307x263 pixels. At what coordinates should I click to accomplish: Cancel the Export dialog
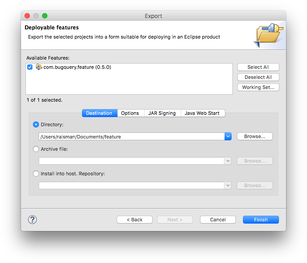[218, 220]
